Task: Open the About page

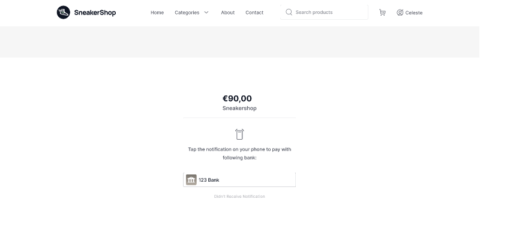Action: click(227, 13)
